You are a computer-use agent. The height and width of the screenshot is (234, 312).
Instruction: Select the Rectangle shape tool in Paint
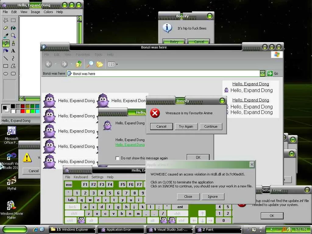pyautogui.click(x=6, y=66)
